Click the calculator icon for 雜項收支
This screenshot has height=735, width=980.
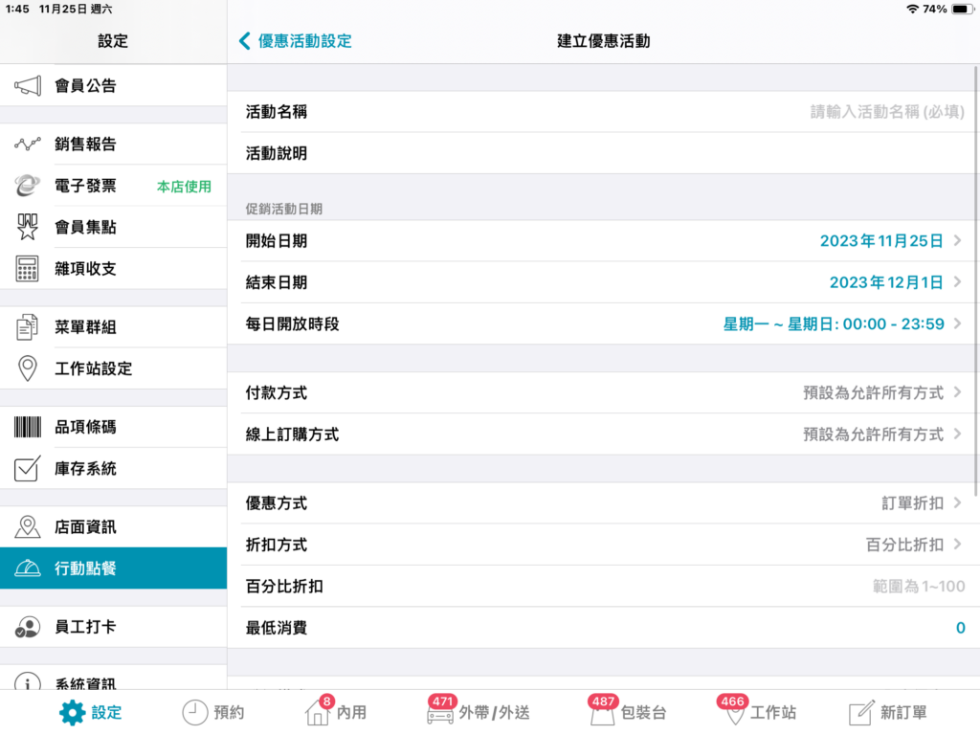point(28,269)
